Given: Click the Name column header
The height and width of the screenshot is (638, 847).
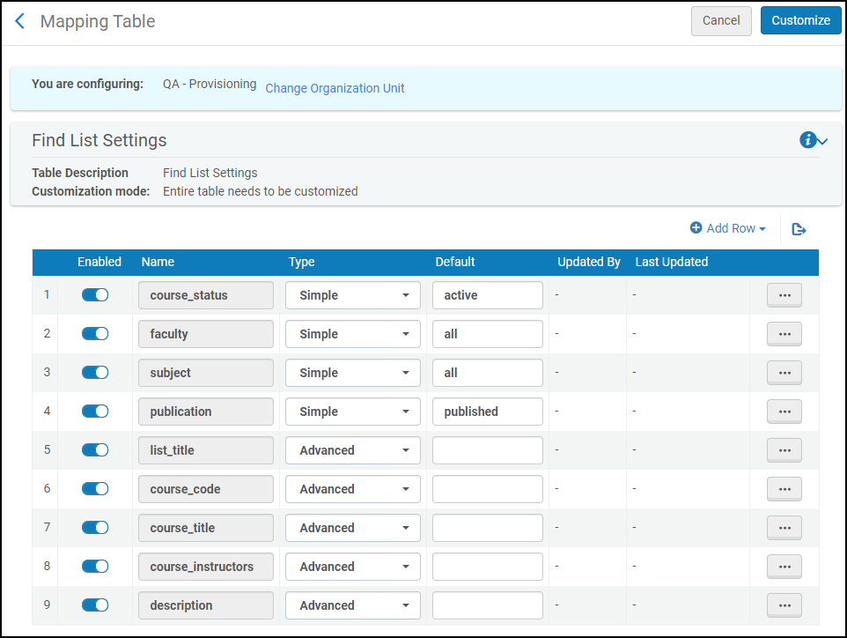Looking at the screenshot, I should (158, 262).
